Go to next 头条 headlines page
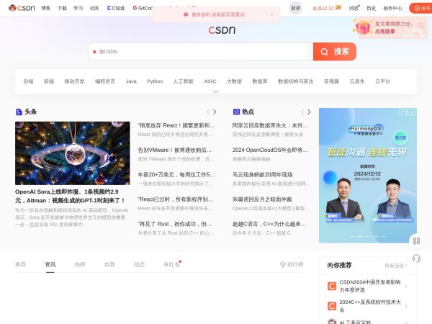This screenshot has width=432, height=324. click(215, 112)
